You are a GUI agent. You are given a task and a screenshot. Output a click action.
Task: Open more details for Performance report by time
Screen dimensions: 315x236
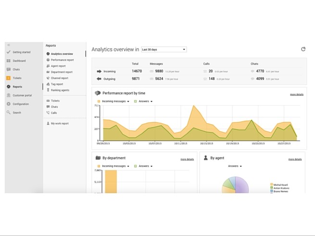tap(297, 94)
